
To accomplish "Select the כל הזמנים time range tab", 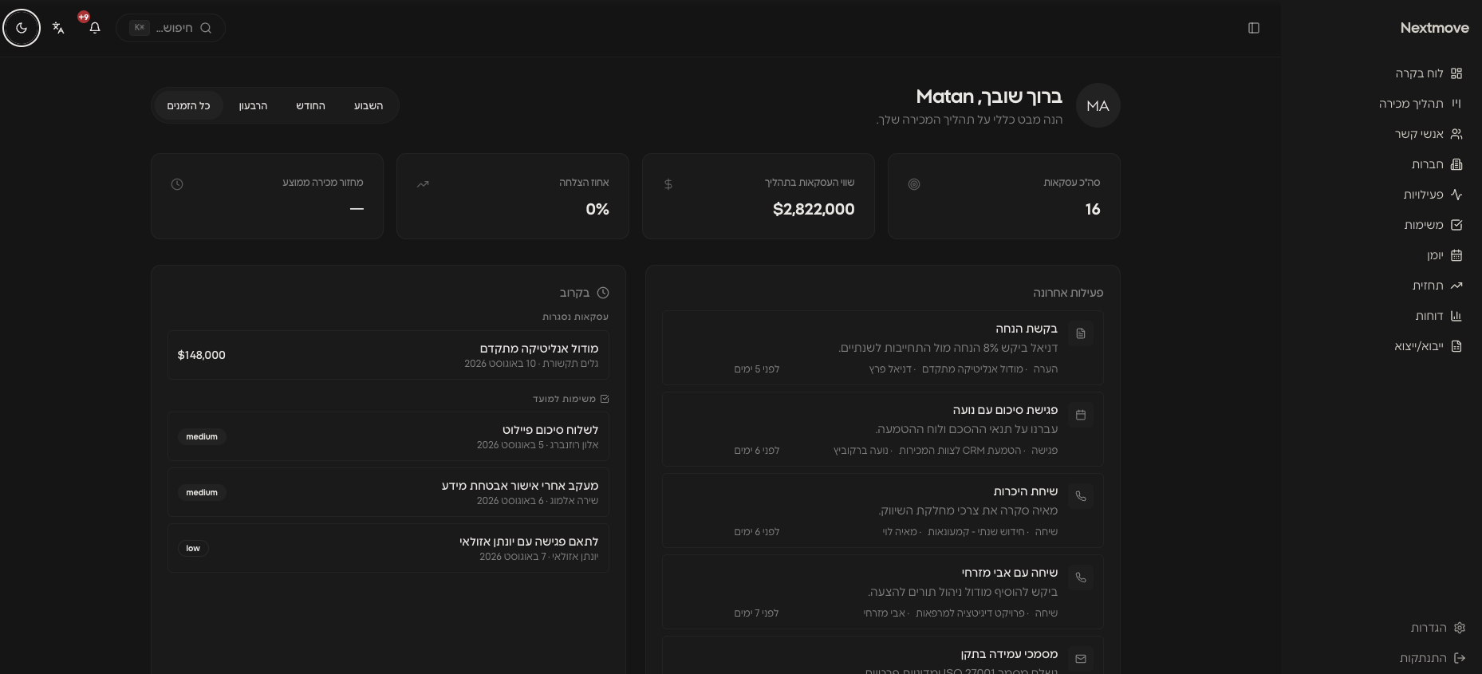I will point(188,106).
